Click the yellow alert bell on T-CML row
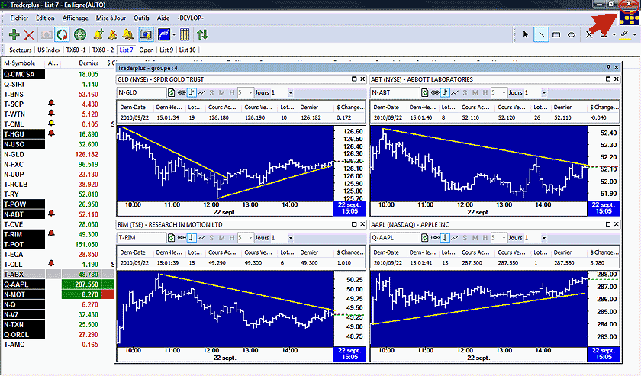 coord(51,124)
